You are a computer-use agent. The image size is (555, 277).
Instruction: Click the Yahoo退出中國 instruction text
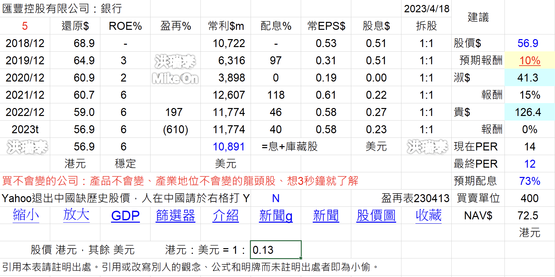click(x=126, y=198)
